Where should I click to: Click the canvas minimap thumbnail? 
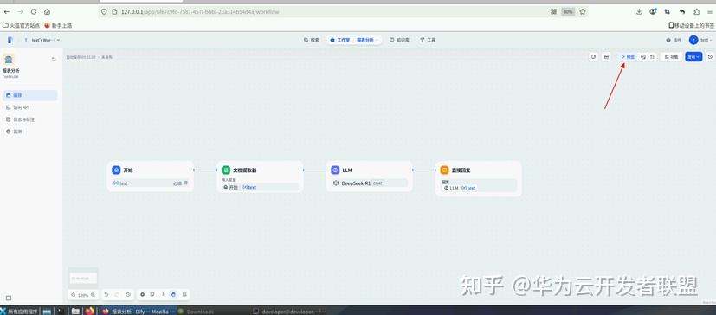click(83, 278)
